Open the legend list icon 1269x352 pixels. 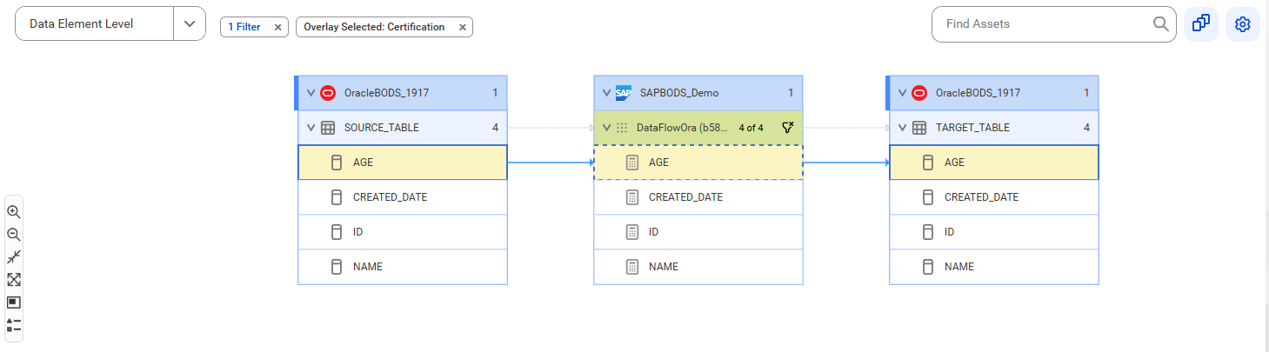click(13, 325)
